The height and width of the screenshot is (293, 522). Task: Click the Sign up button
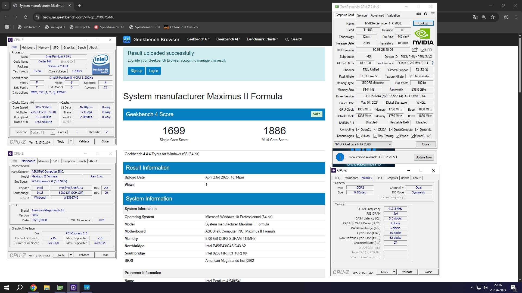coord(136,71)
